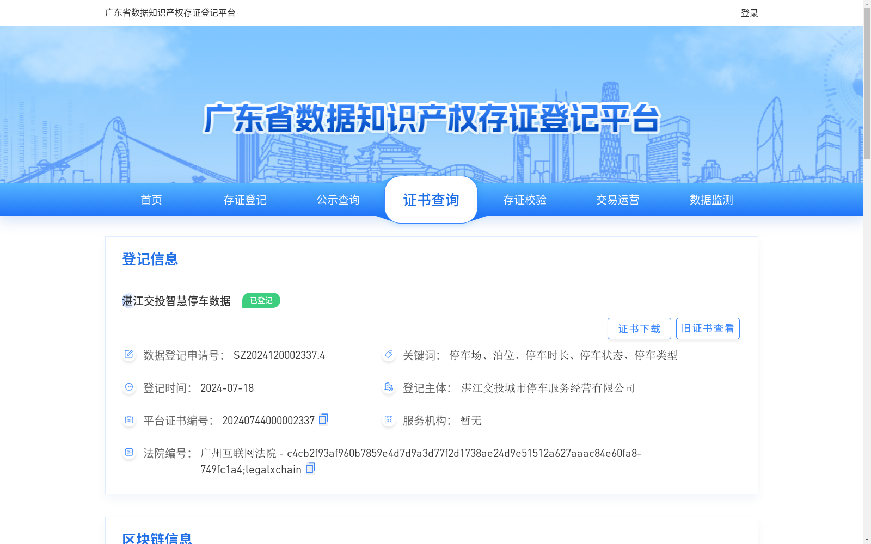
Task: Click the 登记信息 section heading
Action: (150, 259)
